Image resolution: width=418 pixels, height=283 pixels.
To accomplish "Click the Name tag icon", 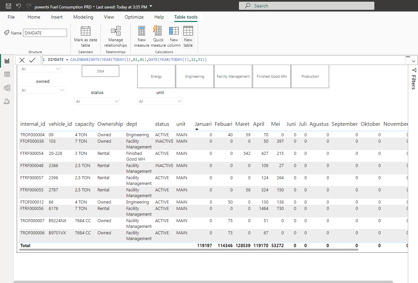I will click(x=7, y=33).
